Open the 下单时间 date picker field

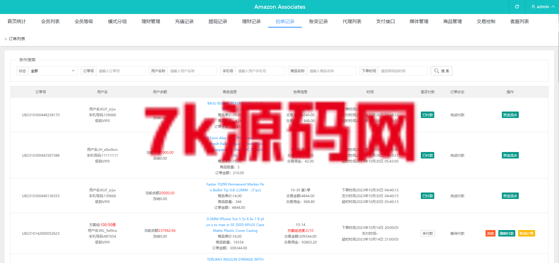[x=403, y=71]
